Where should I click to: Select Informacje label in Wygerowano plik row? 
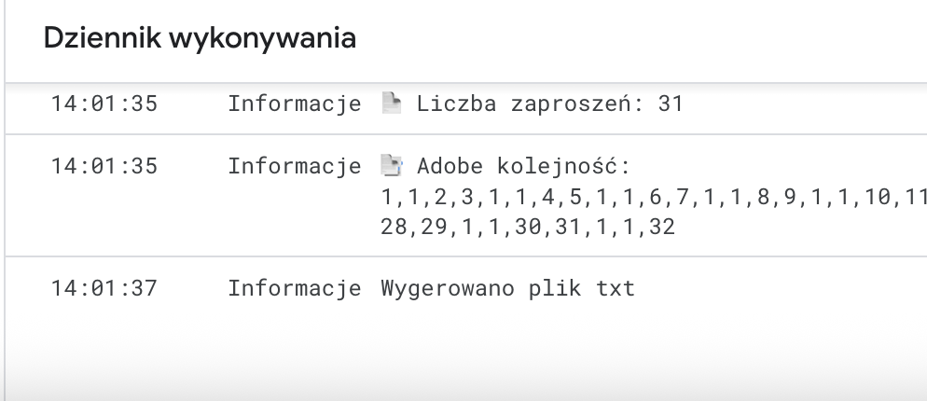point(295,288)
